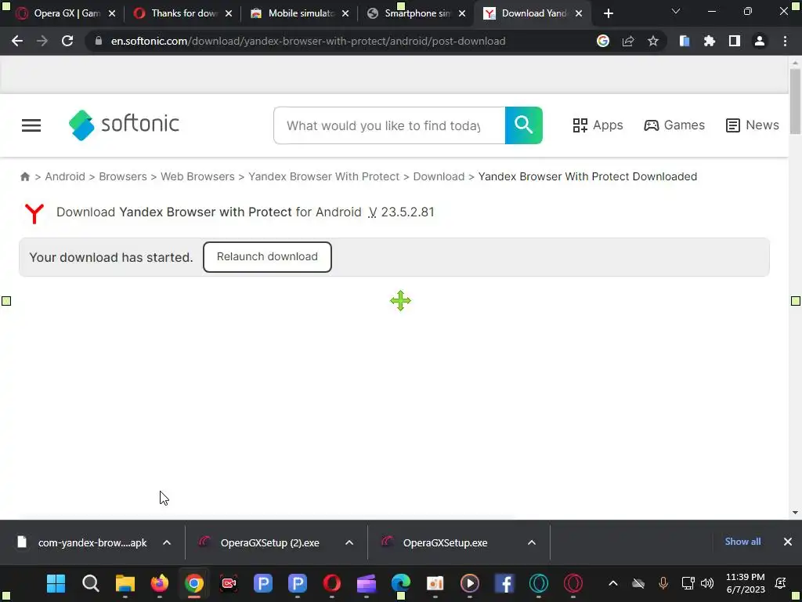Viewport: 802px width, 602px height.
Task: Close the Mobile simulator tab
Action: point(345,13)
